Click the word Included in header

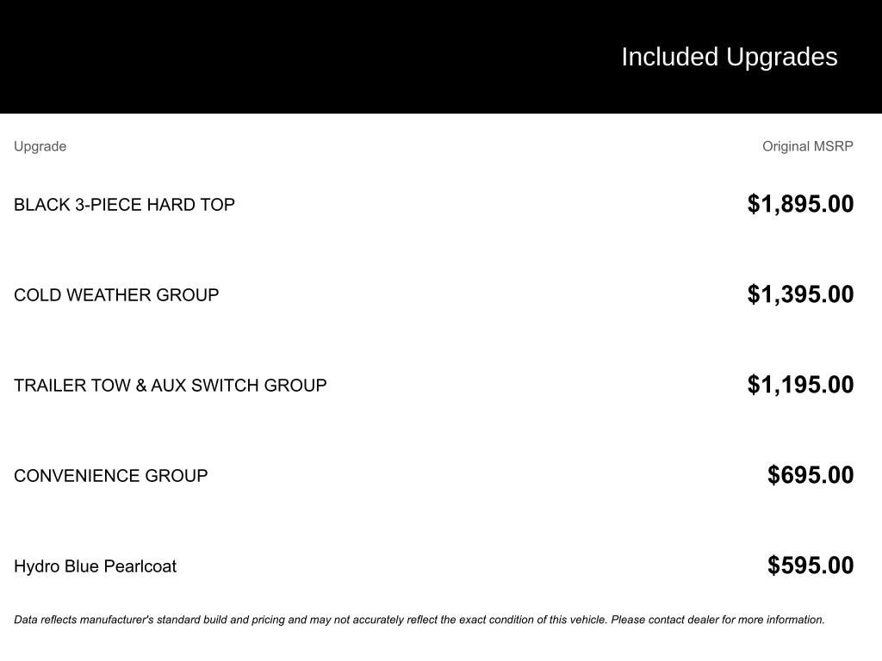(x=669, y=57)
